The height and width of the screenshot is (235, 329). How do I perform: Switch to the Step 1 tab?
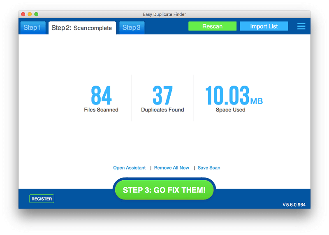coord(33,28)
